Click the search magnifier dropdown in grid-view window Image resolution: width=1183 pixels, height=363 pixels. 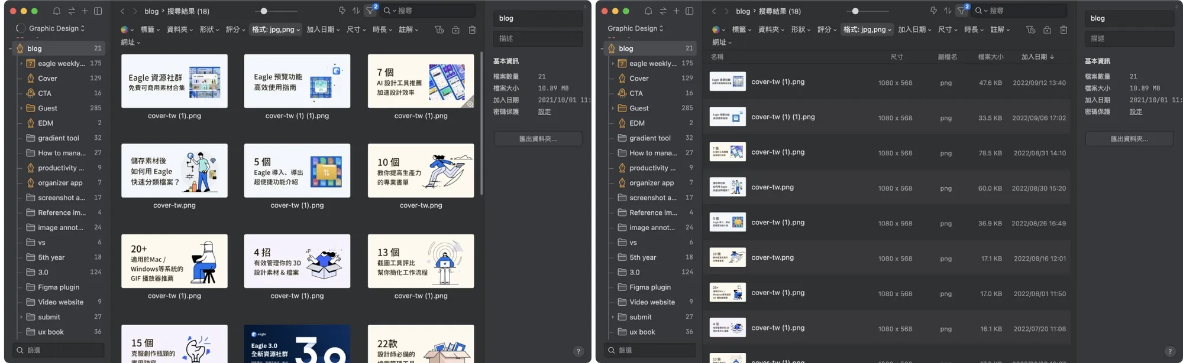tap(389, 11)
